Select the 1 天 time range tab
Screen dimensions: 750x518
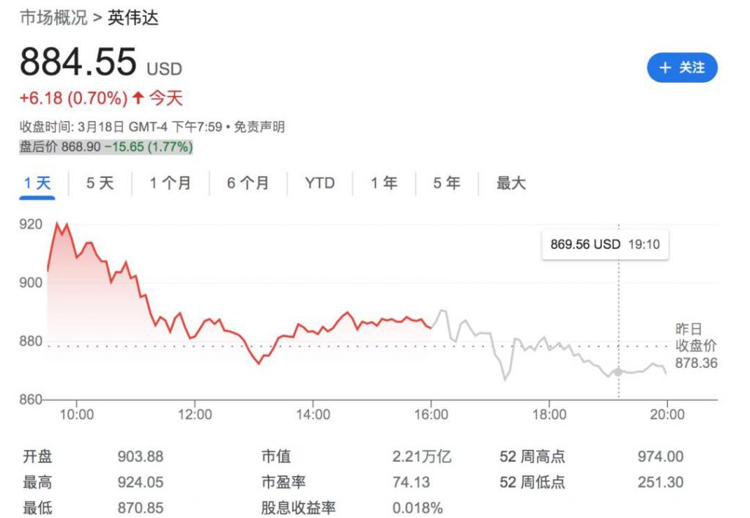click(37, 183)
